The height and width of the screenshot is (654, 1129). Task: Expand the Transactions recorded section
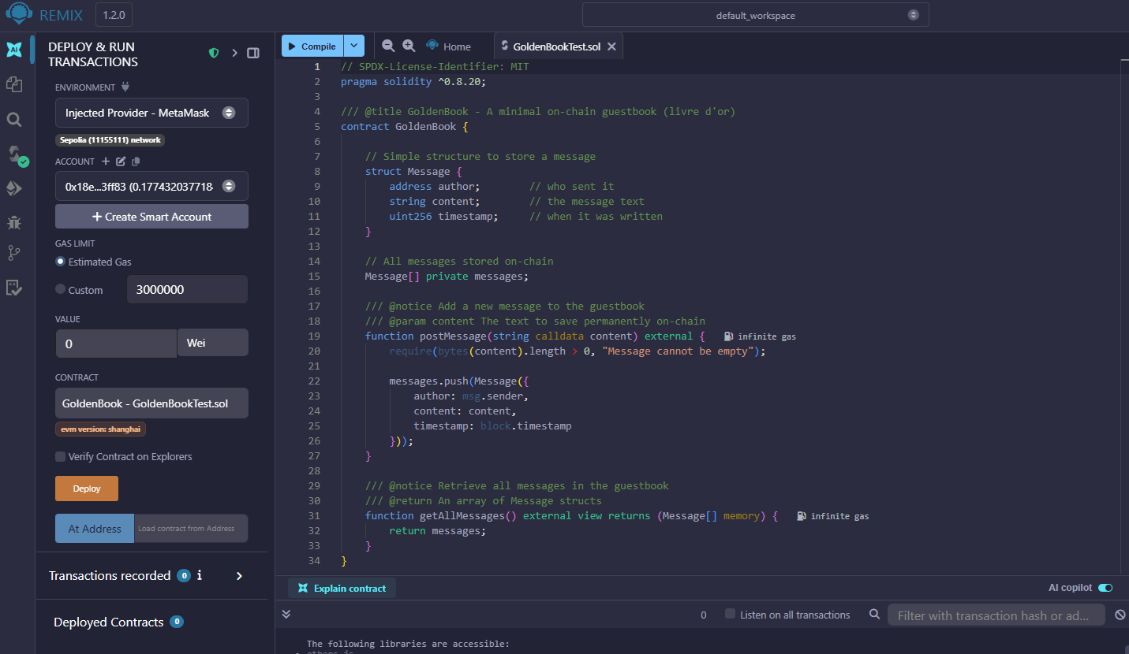click(x=239, y=576)
